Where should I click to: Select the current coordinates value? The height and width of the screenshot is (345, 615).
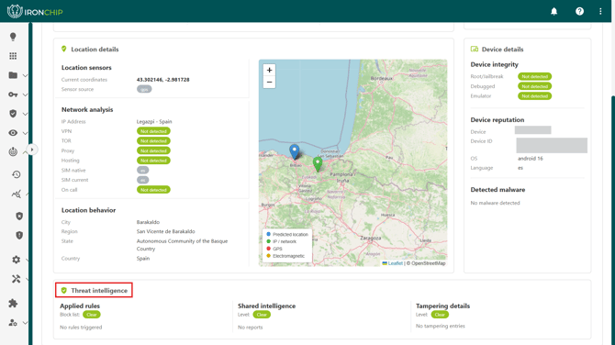pos(162,80)
